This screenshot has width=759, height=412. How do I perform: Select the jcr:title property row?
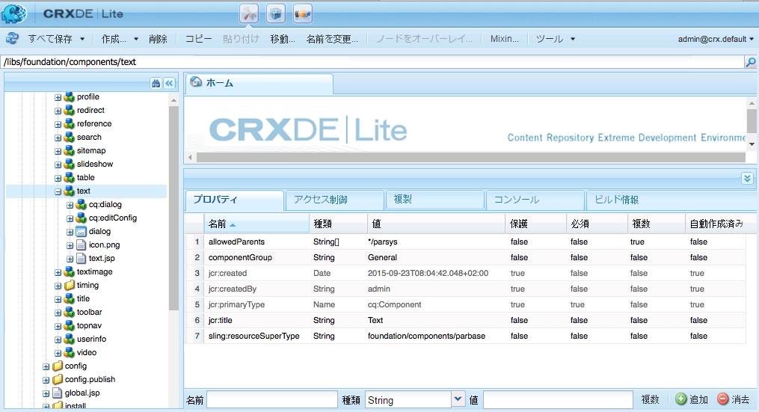pos(466,321)
